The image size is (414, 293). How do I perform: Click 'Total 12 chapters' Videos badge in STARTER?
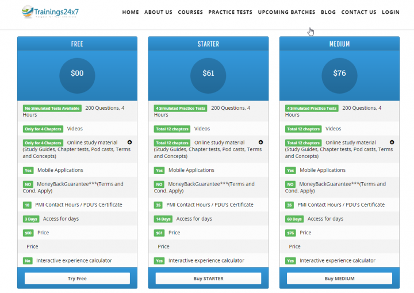[x=172, y=129]
